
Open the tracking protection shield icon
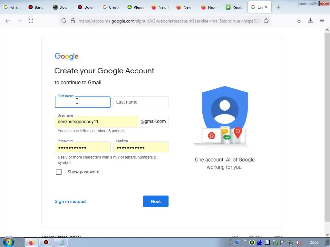[x=64, y=21]
